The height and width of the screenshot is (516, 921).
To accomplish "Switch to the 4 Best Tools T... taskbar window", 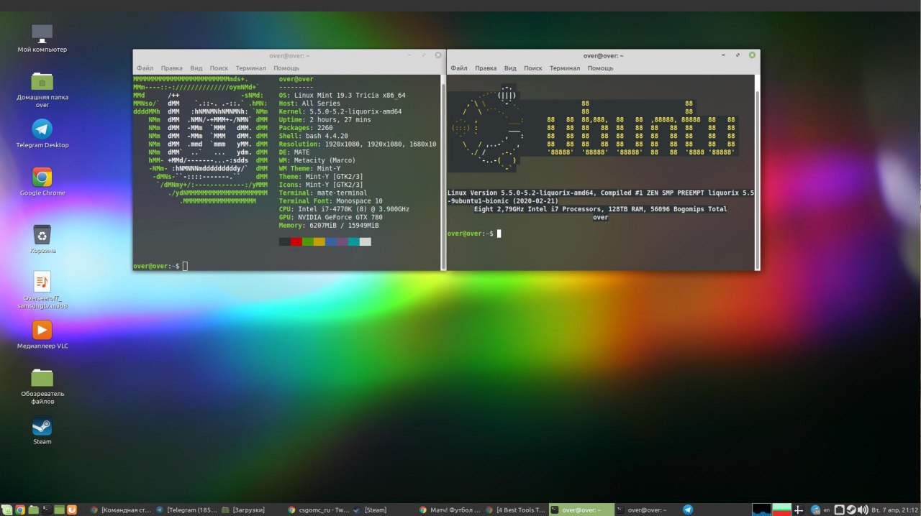I will 515,510.
